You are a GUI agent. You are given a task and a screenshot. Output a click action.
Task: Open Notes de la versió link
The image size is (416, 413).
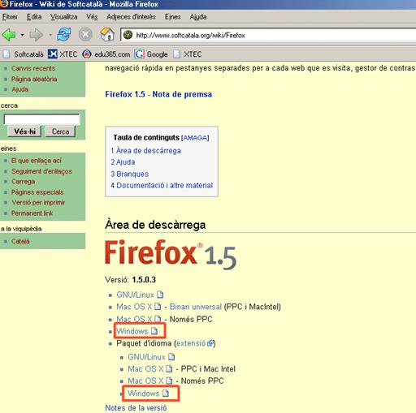136,407
